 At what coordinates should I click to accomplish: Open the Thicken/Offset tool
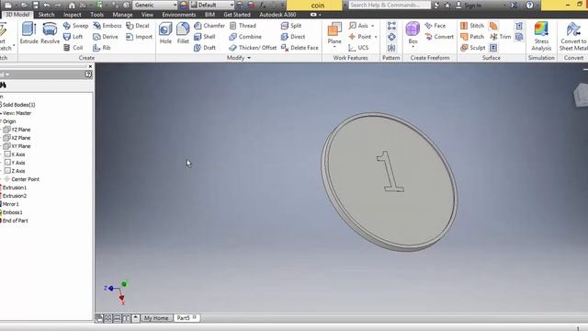coord(253,48)
